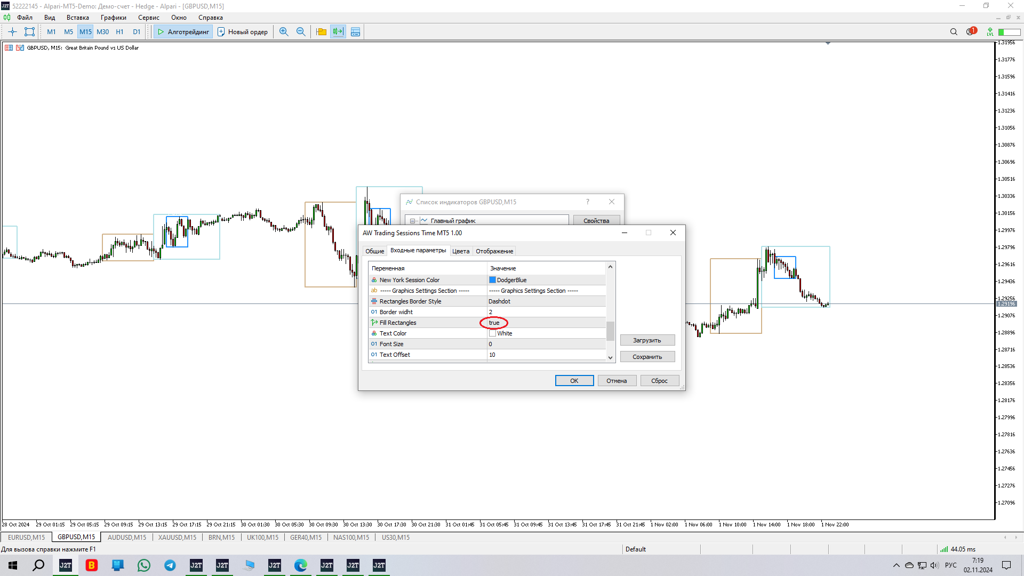Click the Сохранить button
Screen dimensions: 1024x576
pyautogui.click(x=647, y=357)
